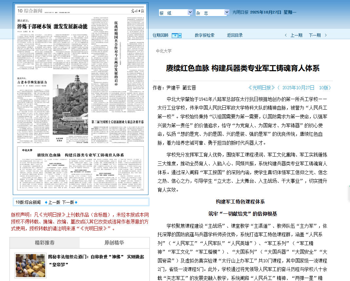Expand the 杂志 dropdown list
This screenshot has width=350, height=281.
point(226,12)
